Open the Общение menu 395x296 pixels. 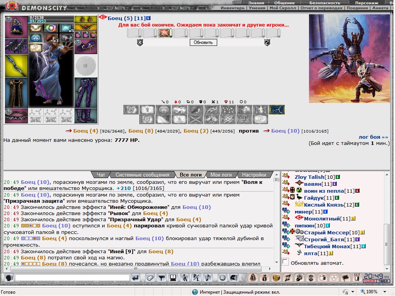(284, 3)
